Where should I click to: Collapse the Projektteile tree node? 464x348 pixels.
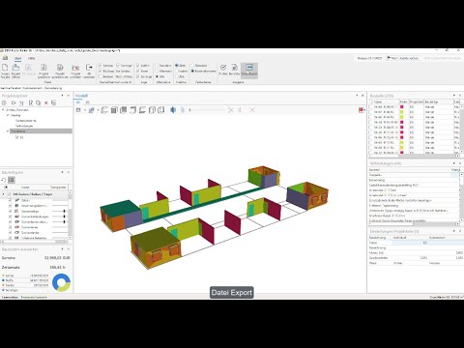coord(8,131)
